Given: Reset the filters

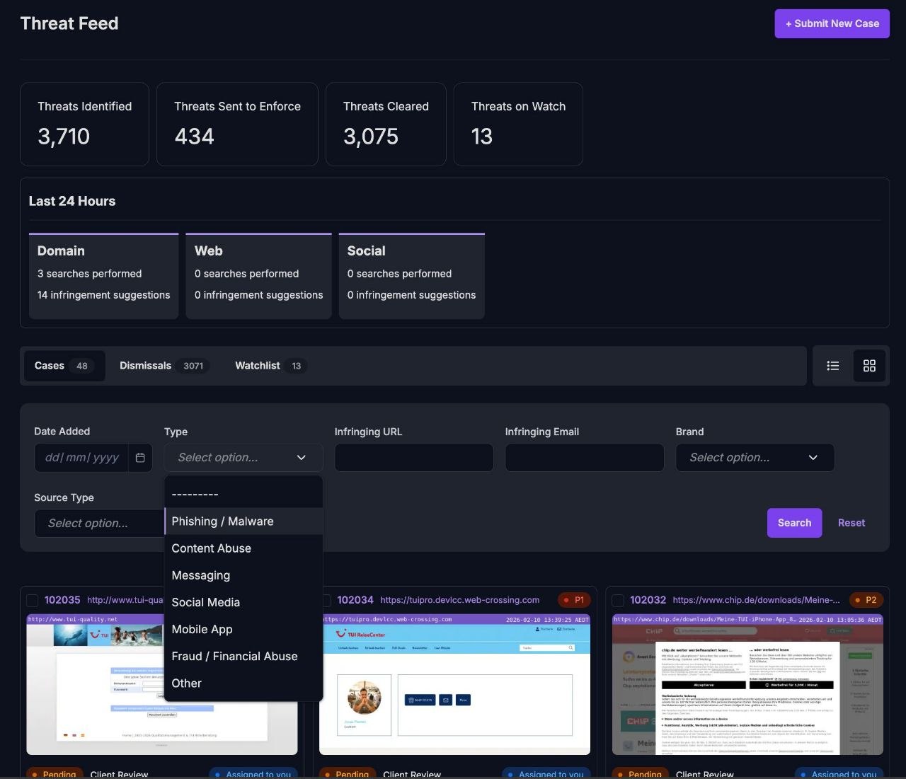Looking at the screenshot, I should coord(851,523).
